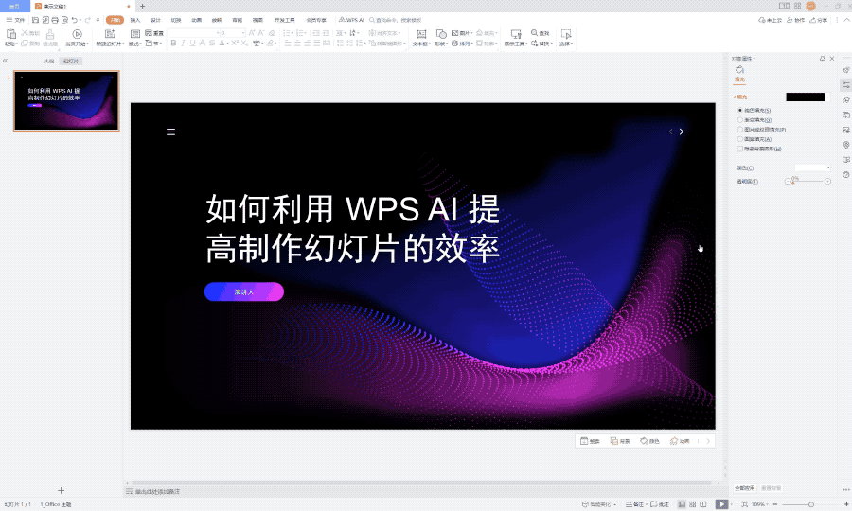Viewport: 852px width, 511px height.
Task: Click the Find magnifier icon in ribbon
Action: [x=535, y=33]
